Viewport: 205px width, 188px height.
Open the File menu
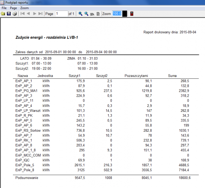(x=4, y=8)
